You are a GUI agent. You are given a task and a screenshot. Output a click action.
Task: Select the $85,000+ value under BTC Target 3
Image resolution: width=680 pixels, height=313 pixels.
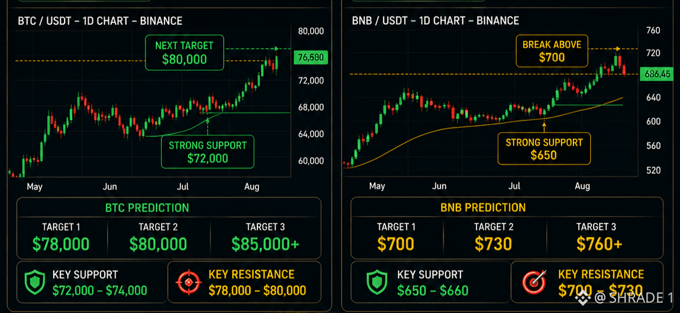[x=265, y=244]
